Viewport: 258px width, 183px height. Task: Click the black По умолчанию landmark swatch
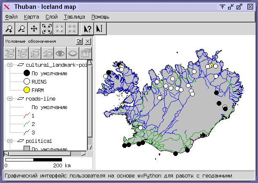27,73
